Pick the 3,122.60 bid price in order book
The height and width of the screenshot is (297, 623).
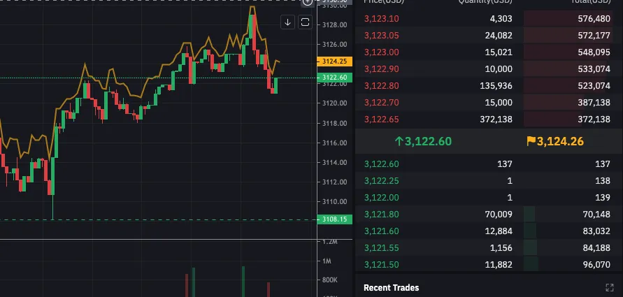382,164
